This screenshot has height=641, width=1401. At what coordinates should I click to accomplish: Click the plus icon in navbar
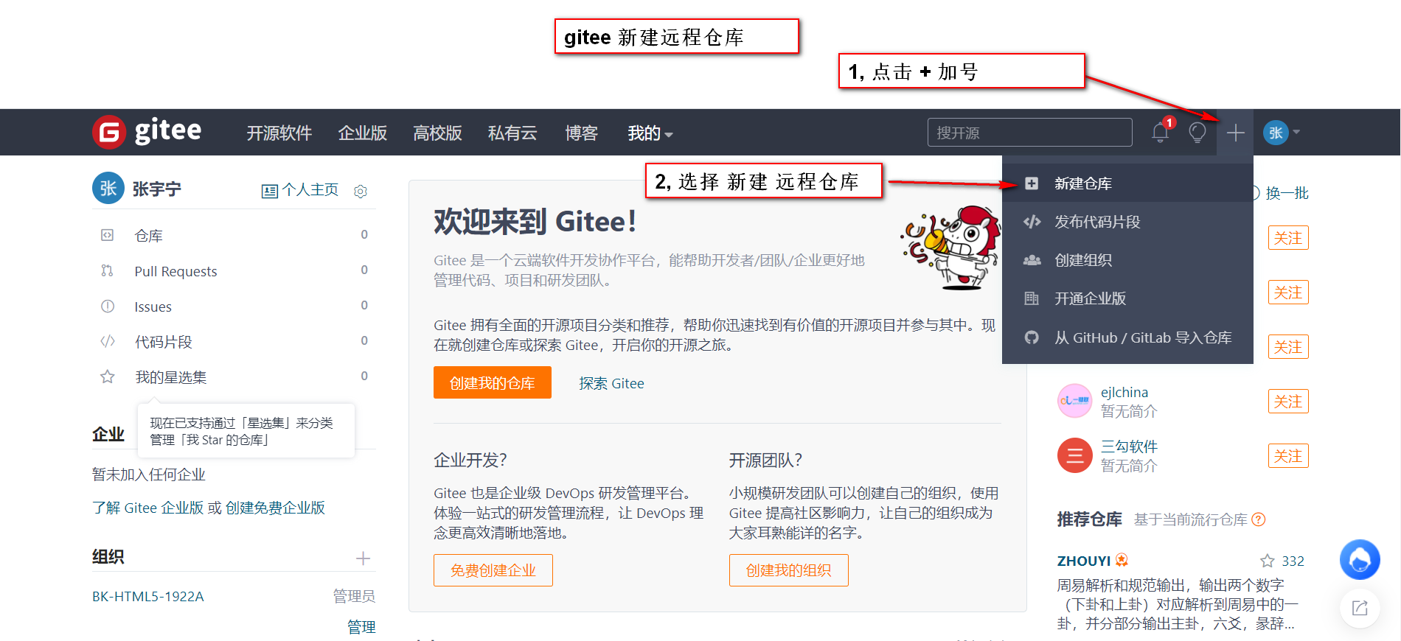pyautogui.click(x=1235, y=133)
